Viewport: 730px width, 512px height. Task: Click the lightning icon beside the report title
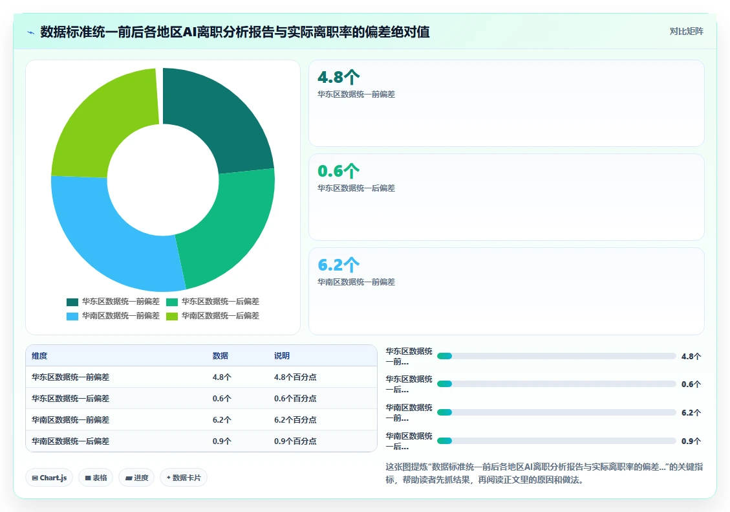click(31, 32)
